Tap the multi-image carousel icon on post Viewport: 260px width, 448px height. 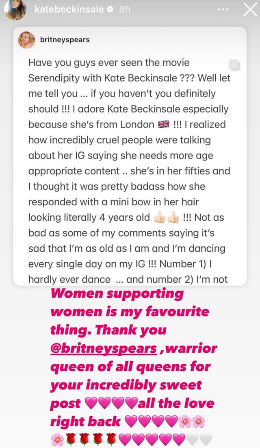tap(234, 65)
